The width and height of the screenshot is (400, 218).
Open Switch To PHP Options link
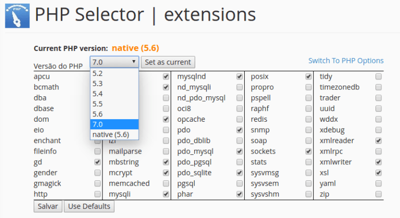tap(346, 61)
